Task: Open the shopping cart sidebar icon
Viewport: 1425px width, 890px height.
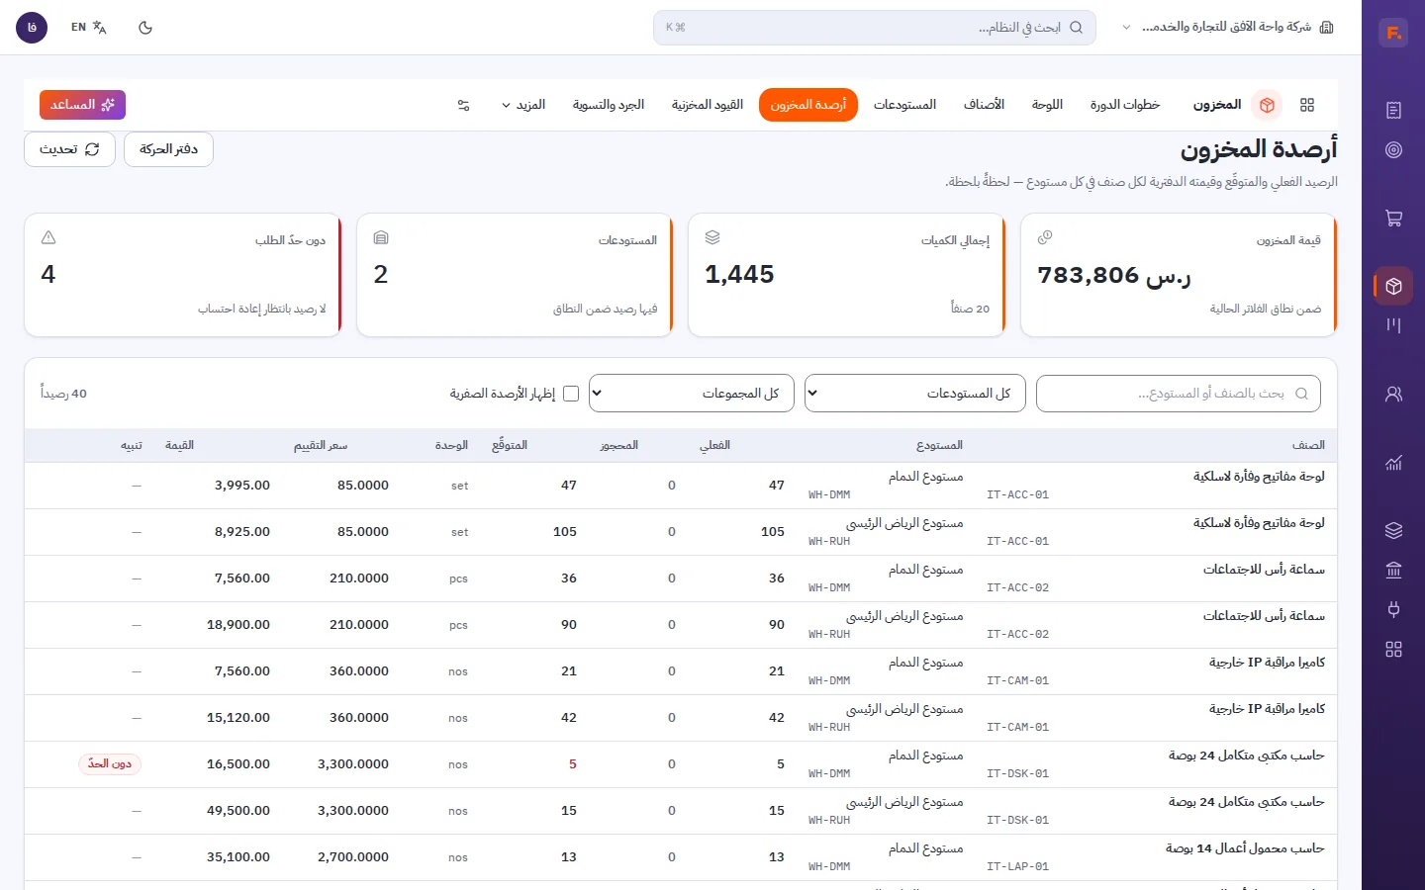Action: (x=1393, y=219)
